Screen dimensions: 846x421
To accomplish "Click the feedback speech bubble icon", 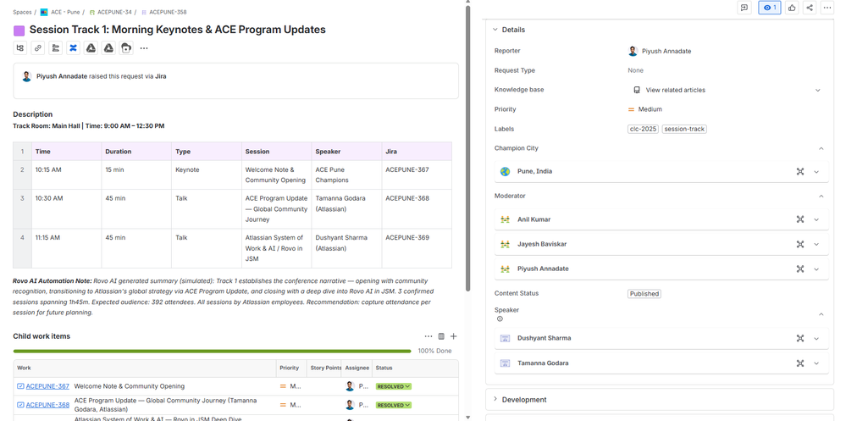I will coord(744,8).
